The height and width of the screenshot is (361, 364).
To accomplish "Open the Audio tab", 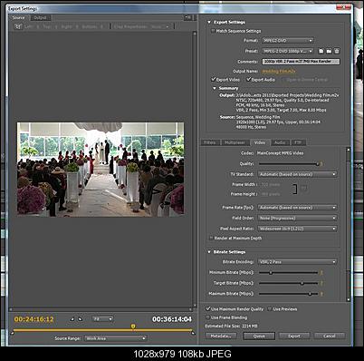I will pyautogui.click(x=280, y=142).
